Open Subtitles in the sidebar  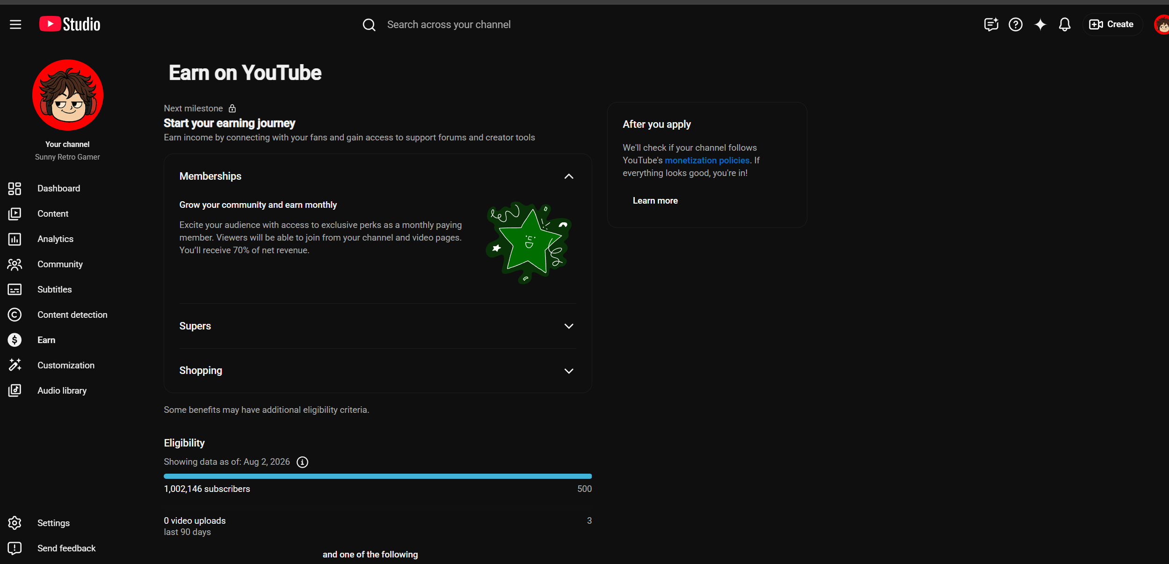pyautogui.click(x=54, y=290)
